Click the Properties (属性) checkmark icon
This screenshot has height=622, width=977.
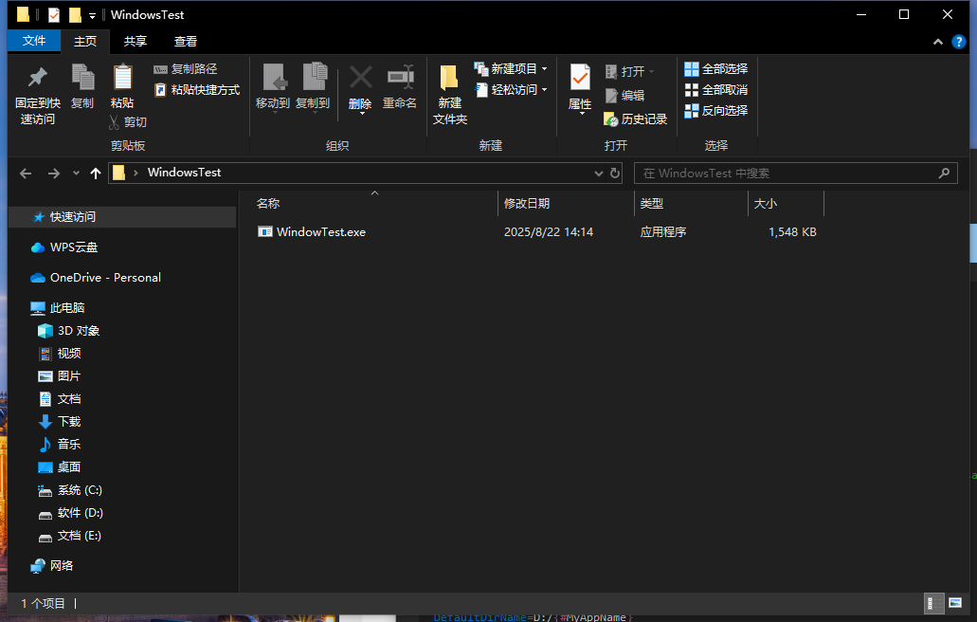click(580, 78)
